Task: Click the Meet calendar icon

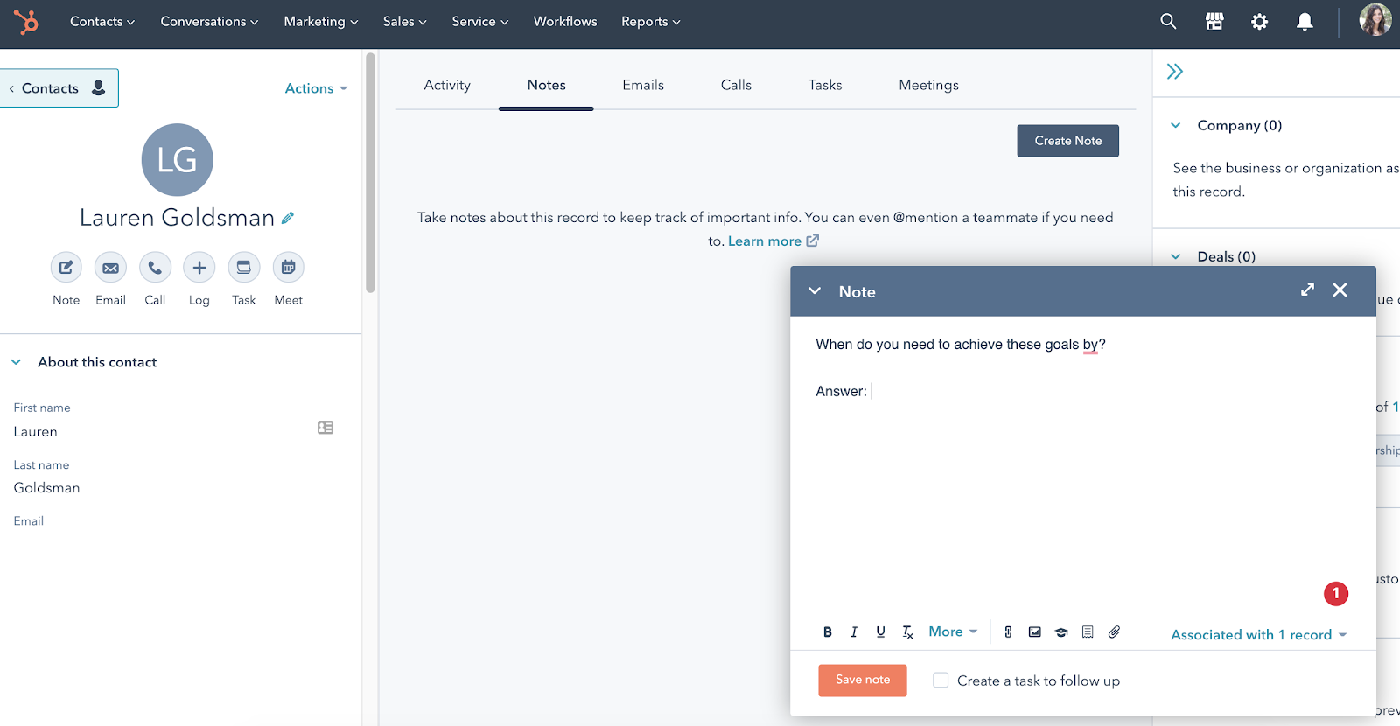Action: (x=289, y=268)
